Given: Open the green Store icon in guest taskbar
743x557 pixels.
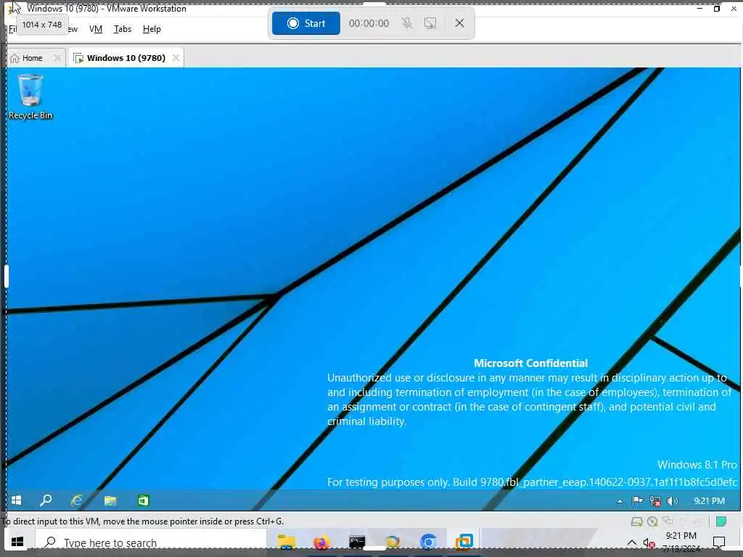Looking at the screenshot, I should pos(143,500).
